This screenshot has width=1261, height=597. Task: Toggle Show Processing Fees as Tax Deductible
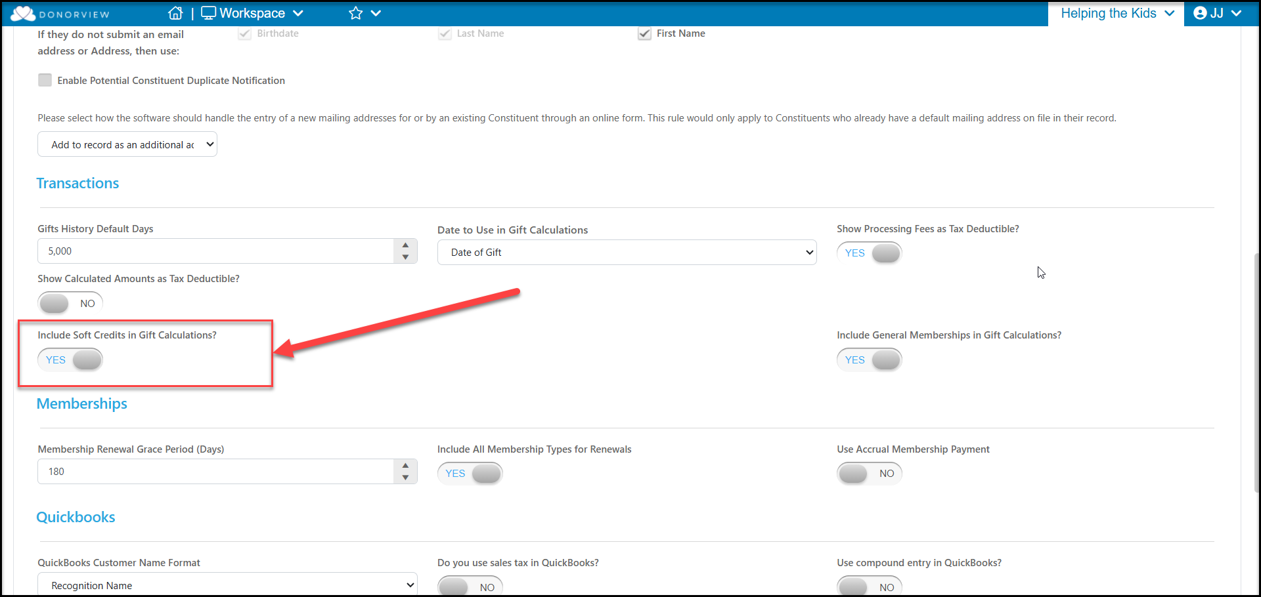point(869,253)
